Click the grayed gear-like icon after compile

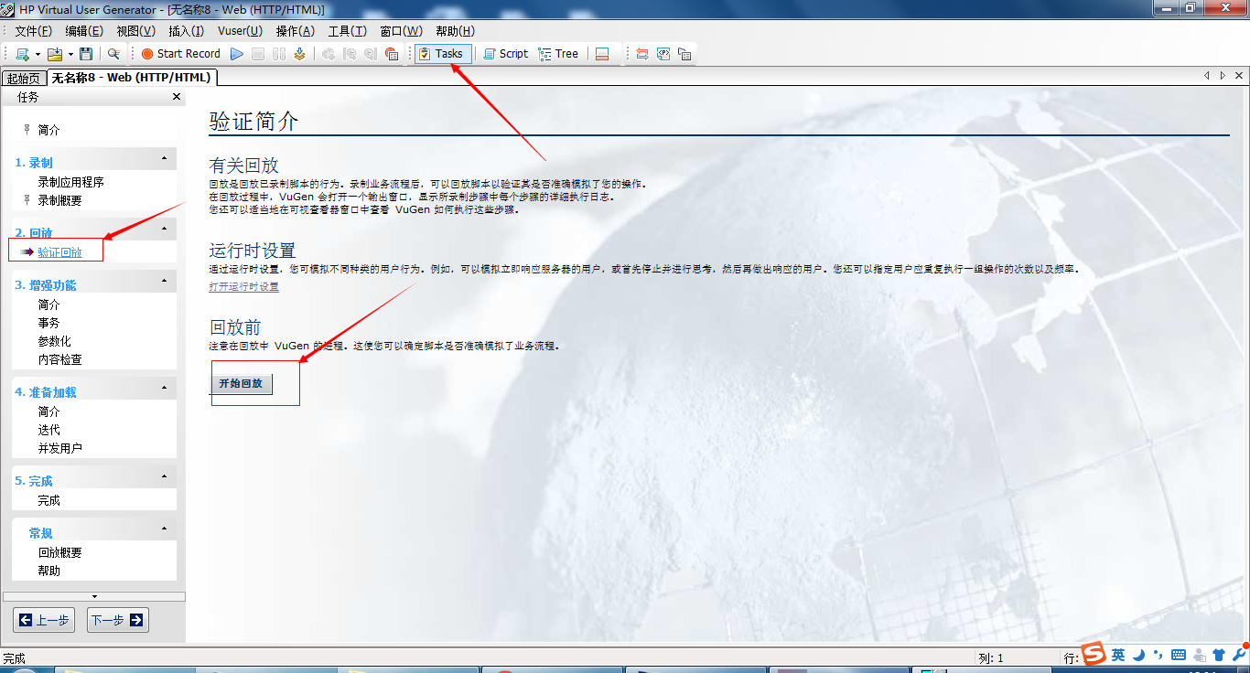(328, 54)
